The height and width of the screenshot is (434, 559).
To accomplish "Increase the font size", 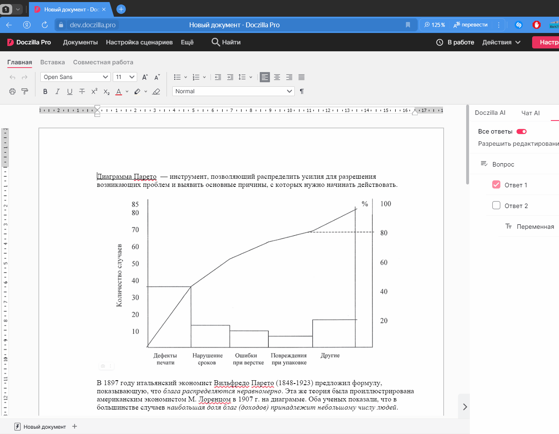I will click(145, 77).
